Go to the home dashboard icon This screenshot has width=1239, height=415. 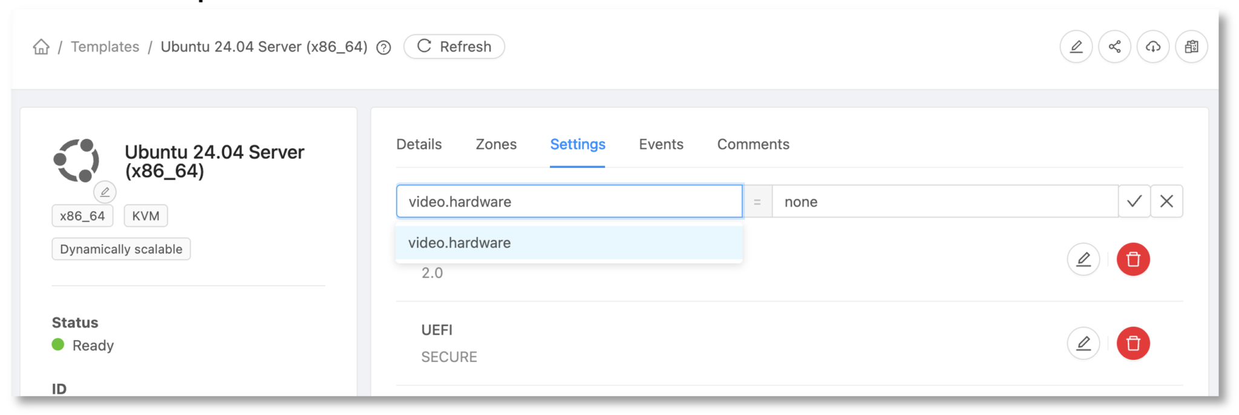click(x=41, y=47)
